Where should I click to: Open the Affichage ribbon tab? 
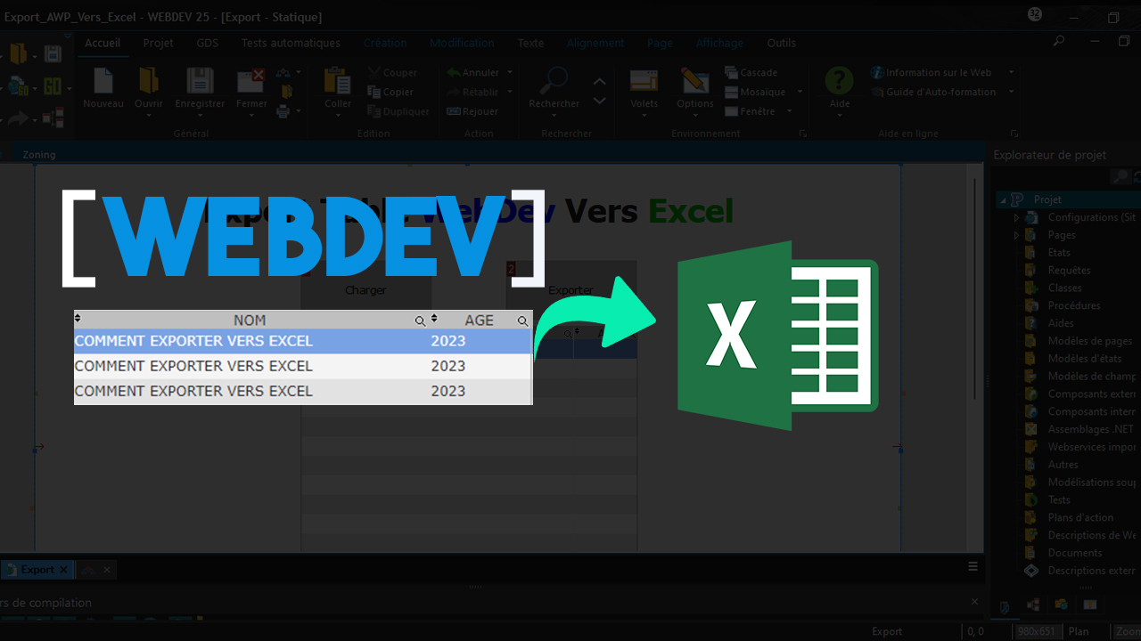[x=719, y=43]
